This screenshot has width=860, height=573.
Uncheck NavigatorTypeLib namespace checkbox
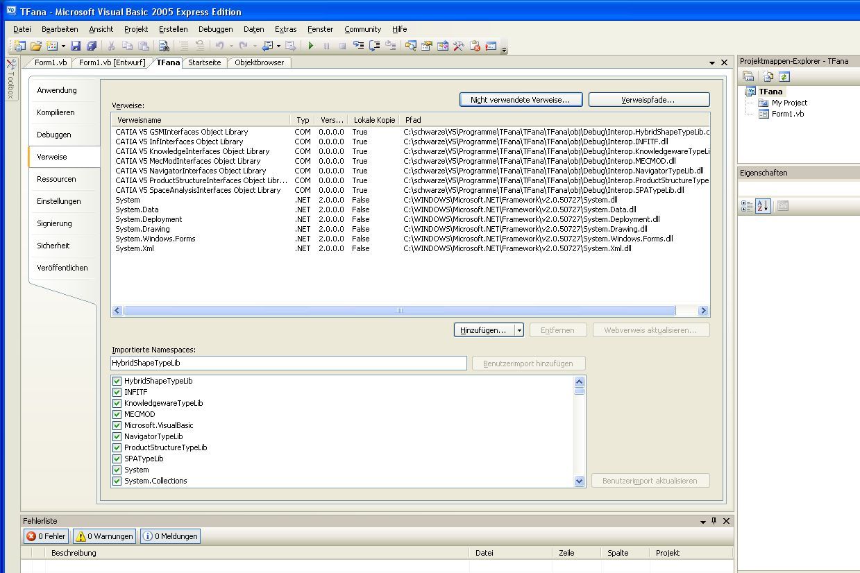click(117, 436)
